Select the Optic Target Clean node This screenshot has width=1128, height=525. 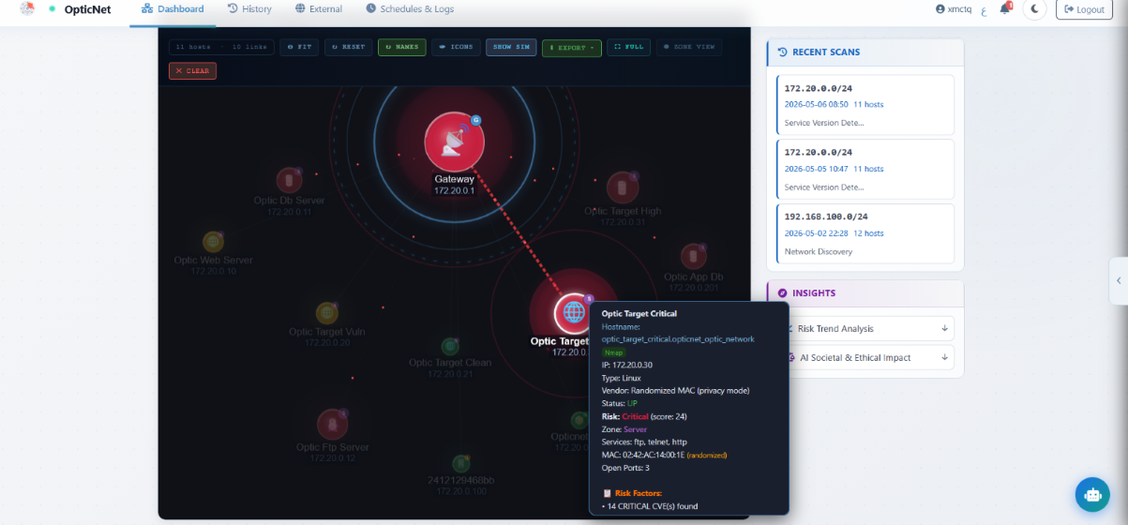pyautogui.click(x=450, y=347)
